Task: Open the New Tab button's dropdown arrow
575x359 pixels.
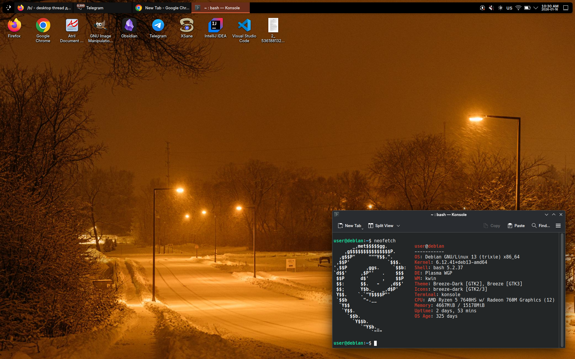Action: pyautogui.click(x=362, y=229)
